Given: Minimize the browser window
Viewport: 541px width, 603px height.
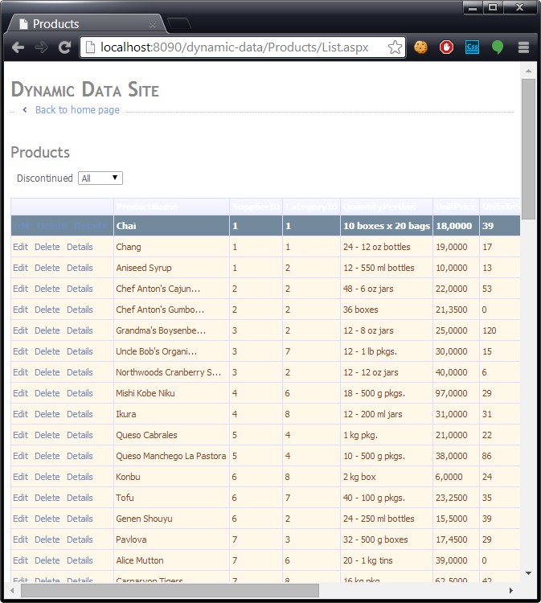Looking at the screenshot, I should pyautogui.click(x=473, y=7).
